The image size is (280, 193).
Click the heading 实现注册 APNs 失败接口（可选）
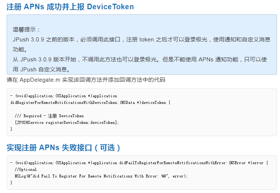coord(63,148)
